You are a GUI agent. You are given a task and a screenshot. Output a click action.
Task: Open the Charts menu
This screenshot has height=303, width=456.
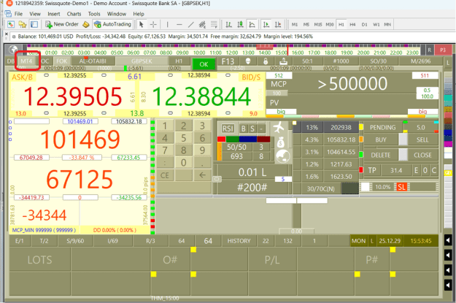point(74,14)
